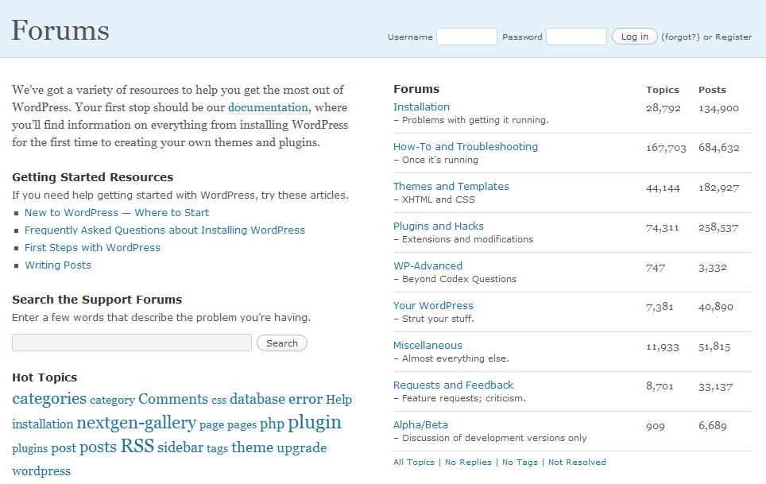Open Themes and Templates forum

pyautogui.click(x=451, y=187)
